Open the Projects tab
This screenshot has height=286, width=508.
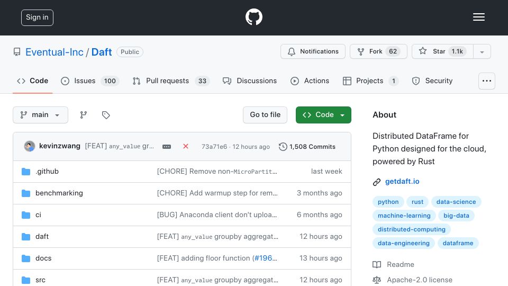[x=370, y=81]
